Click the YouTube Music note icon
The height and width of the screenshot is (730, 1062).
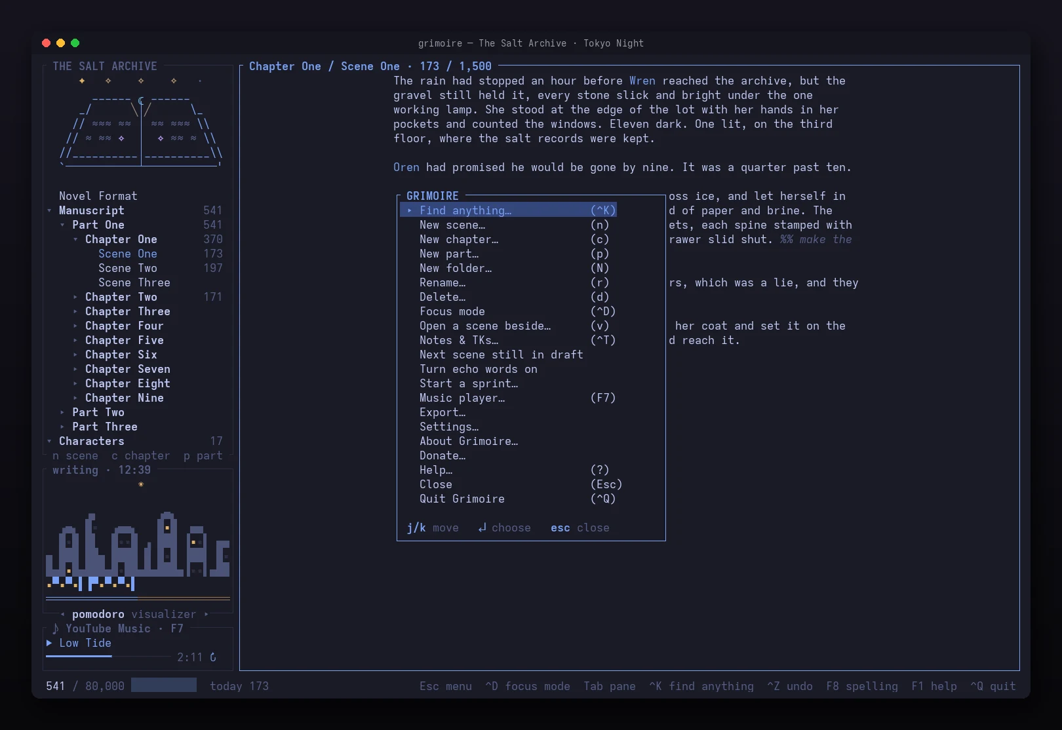(x=56, y=628)
